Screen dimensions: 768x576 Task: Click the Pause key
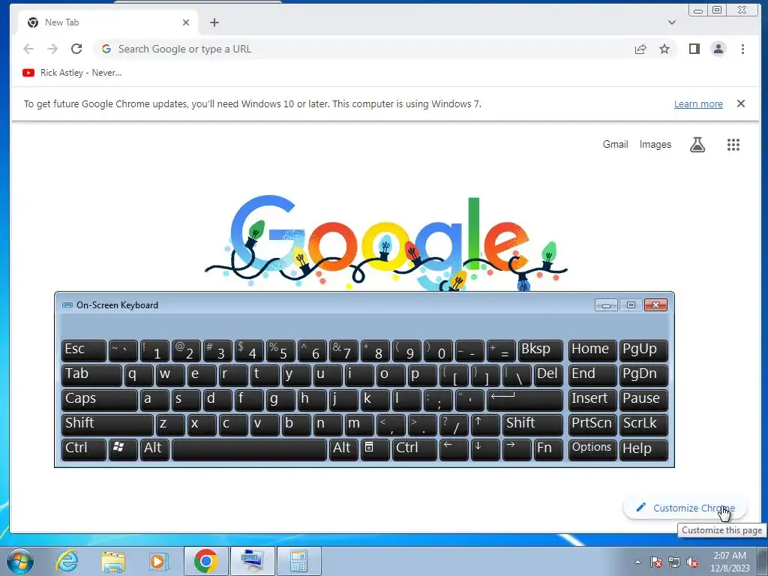(643, 400)
